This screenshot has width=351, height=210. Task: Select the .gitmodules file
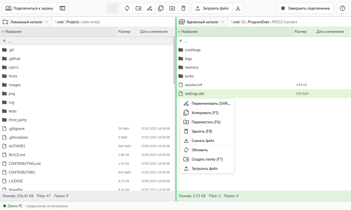coord(87,137)
